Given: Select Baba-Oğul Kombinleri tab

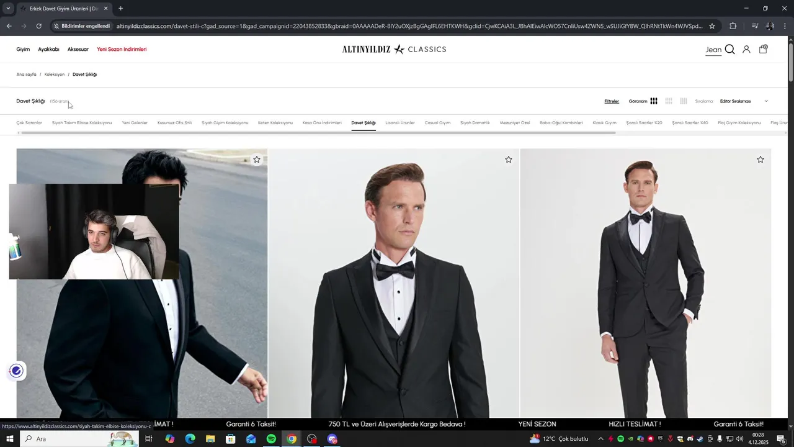Looking at the screenshot, I should tap(561, 123).
